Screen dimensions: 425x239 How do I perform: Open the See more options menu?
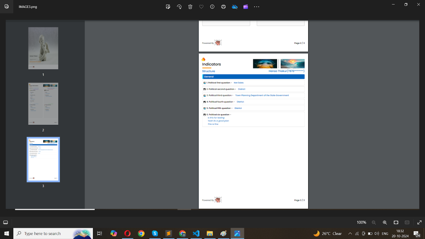[257, 7]
